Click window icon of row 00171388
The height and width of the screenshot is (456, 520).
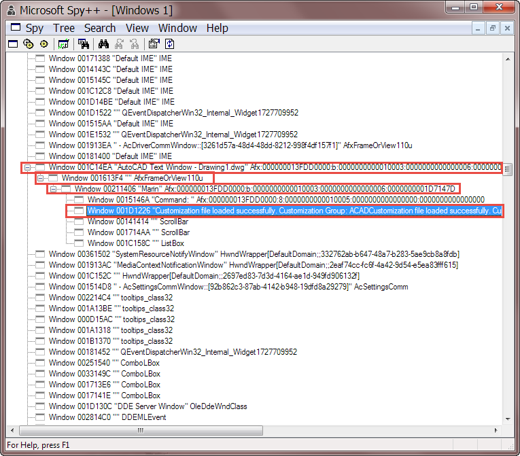click(x=40, y=58)
